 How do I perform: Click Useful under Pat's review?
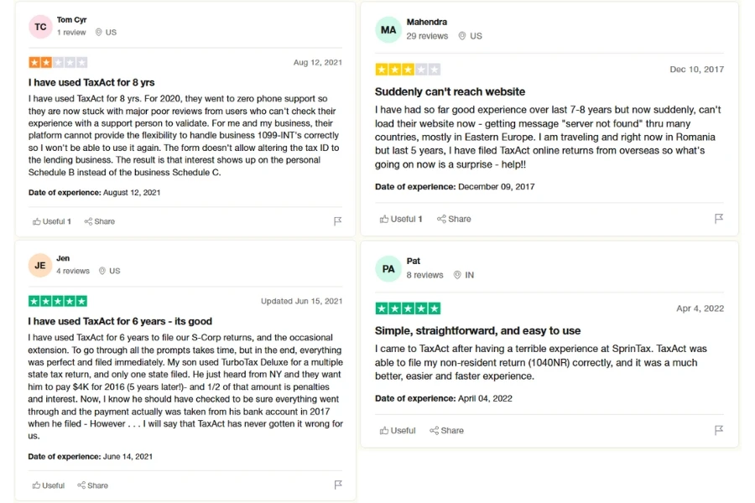click(397, 430)
